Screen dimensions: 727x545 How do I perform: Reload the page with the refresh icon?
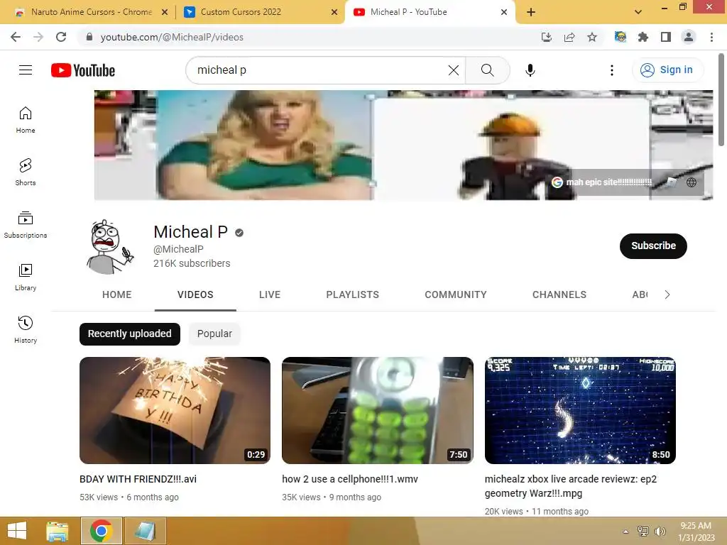pyautogui.click(x=61, y=37)
